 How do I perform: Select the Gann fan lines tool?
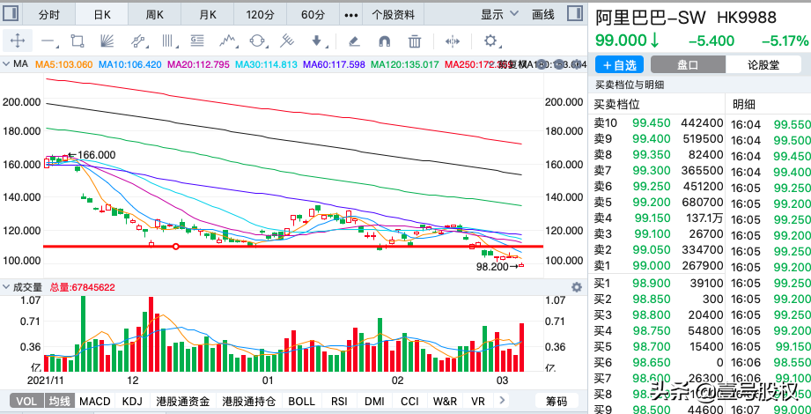point(107,41)
